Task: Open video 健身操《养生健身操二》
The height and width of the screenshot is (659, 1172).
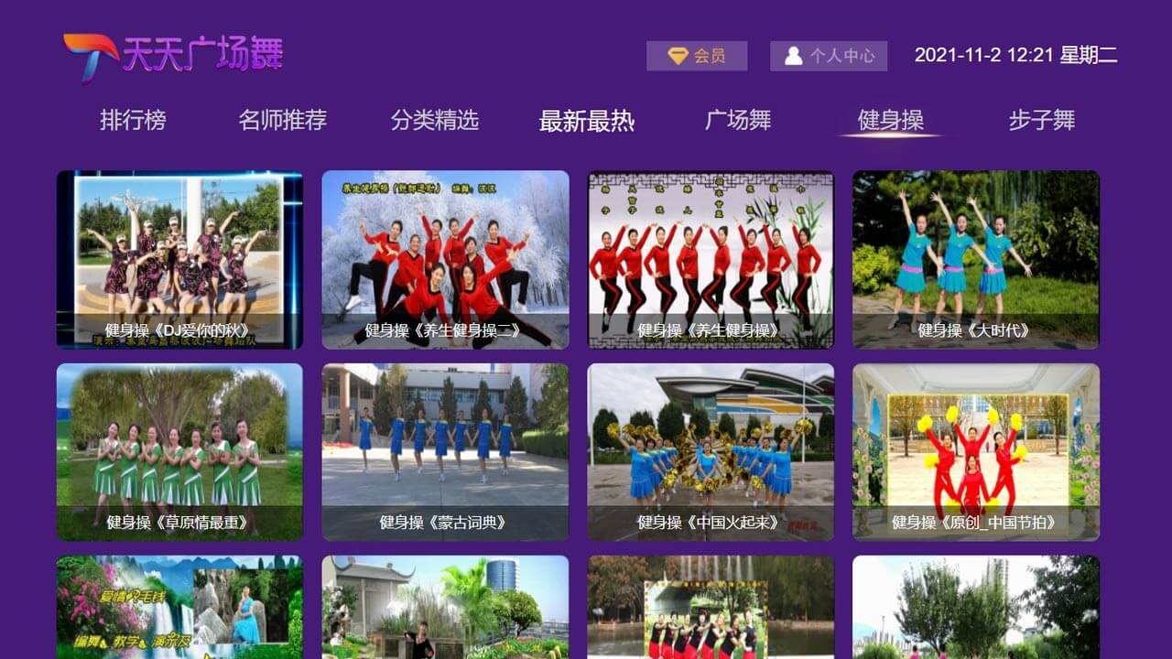Action: [445, 260]
